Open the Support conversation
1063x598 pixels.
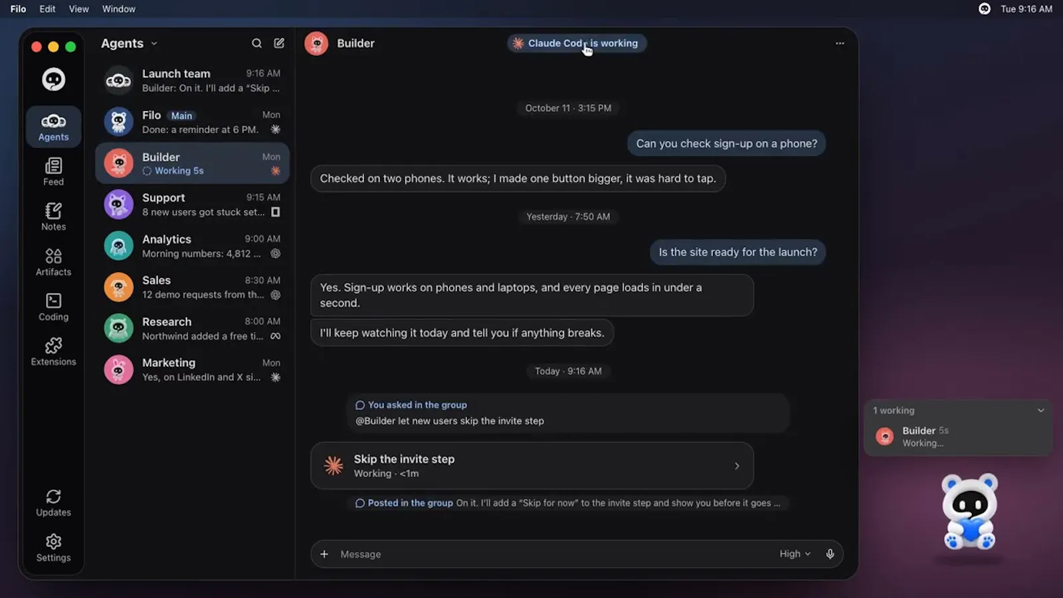(193, 205)
